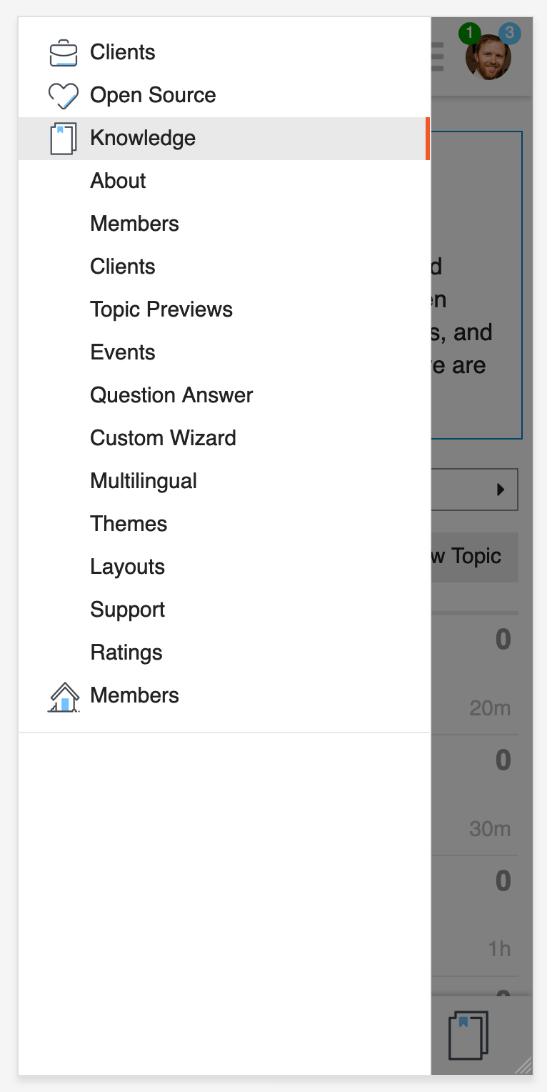Click the New Topic button
This screenshot has height=1092, width=547.
[x=475, y=557]
